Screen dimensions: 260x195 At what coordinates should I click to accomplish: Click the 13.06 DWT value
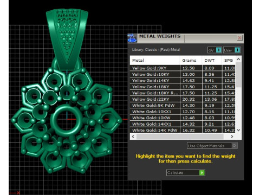211,99
